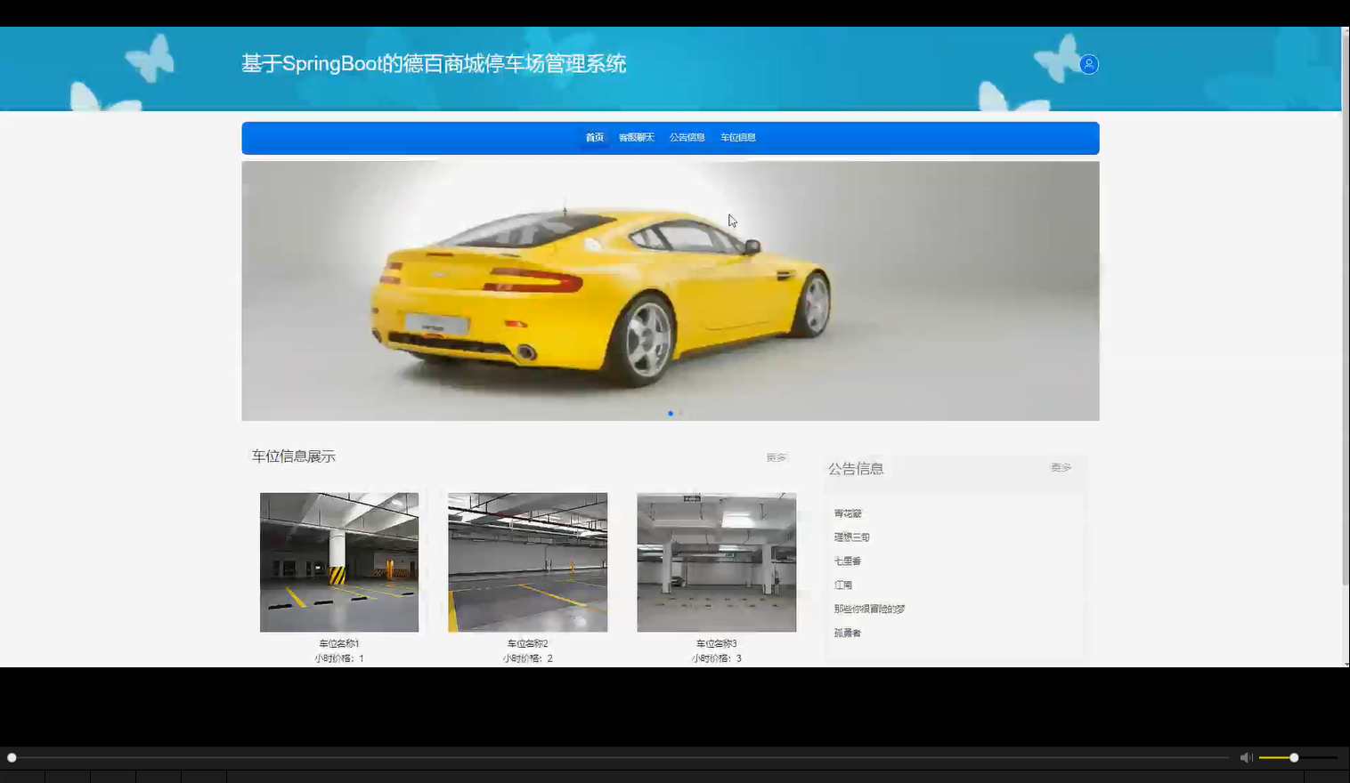Open announcement 江南

tap(842, 585)
